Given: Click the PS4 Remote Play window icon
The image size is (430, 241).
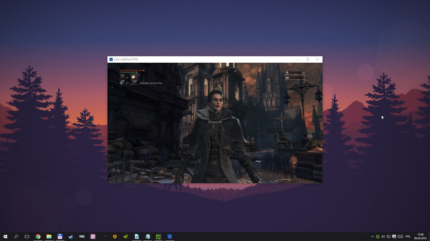Looking at the screenshot, I should click(111, 59).
